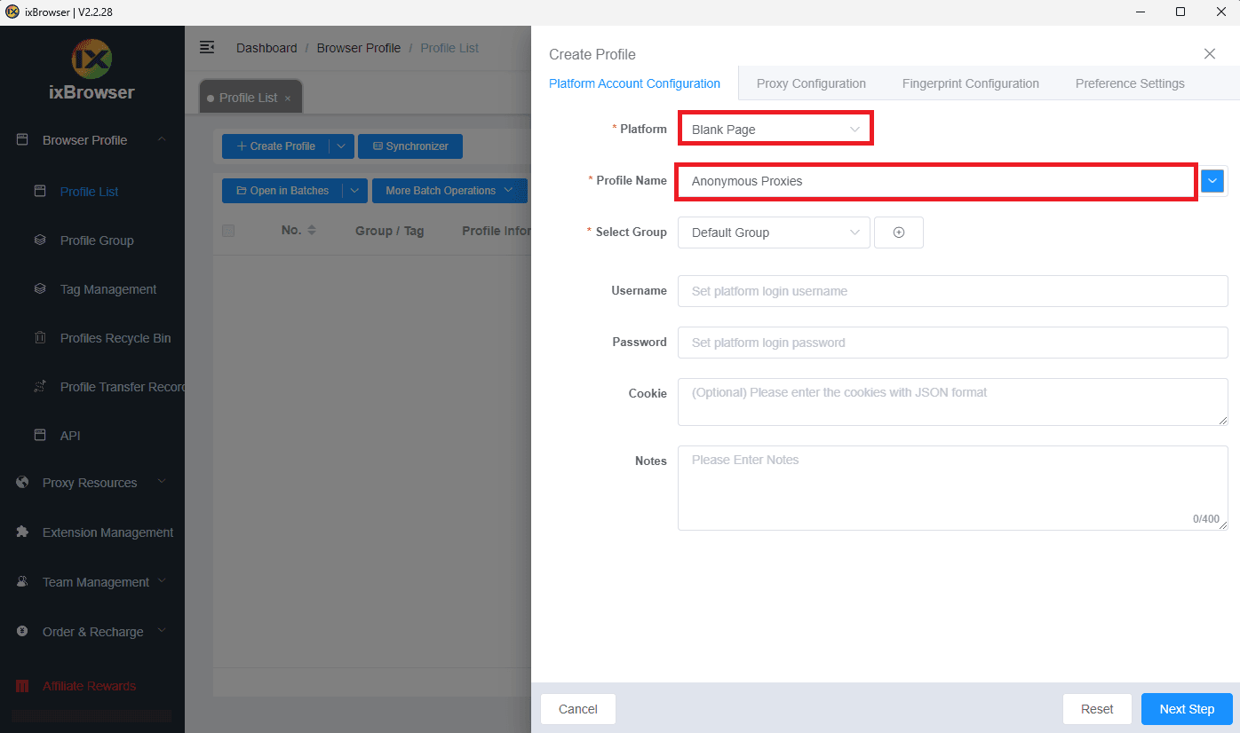Collapse the sidebar with the hamburger icon
This screenshot has height=733, width=1240.
[207, 46]
